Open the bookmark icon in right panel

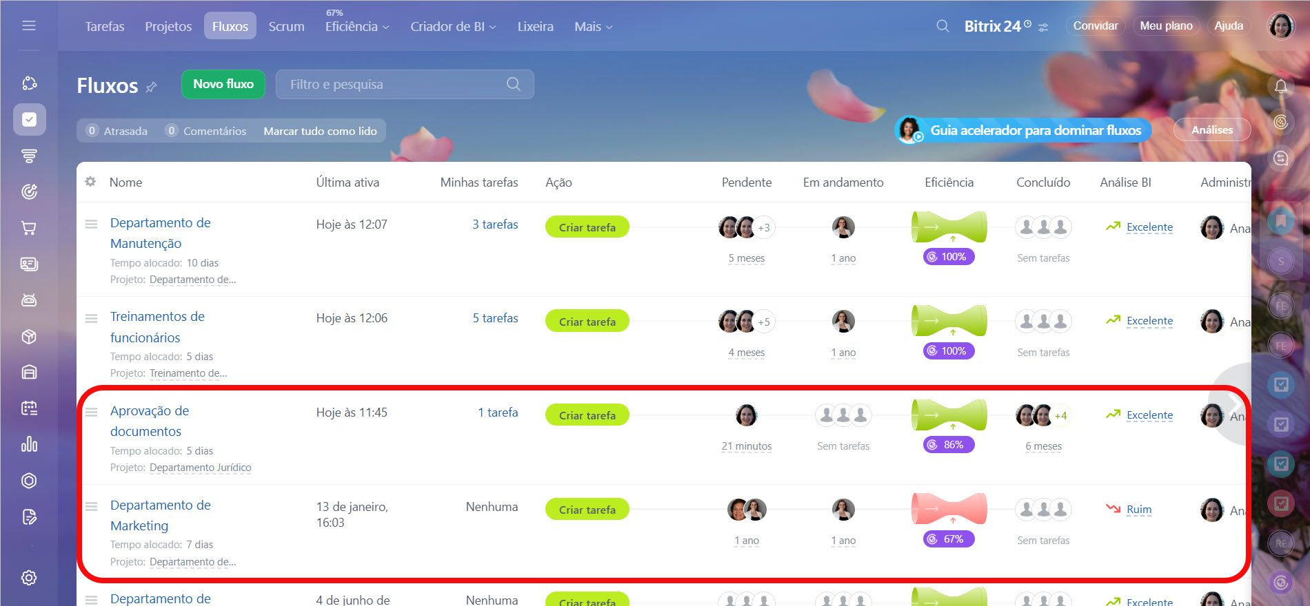[x=1281, y=221]
